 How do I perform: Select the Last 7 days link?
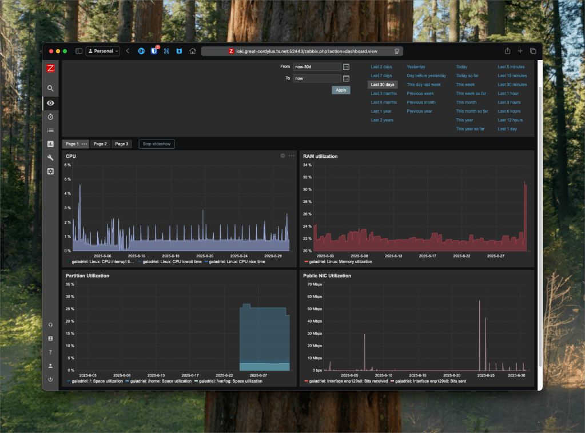381,76
